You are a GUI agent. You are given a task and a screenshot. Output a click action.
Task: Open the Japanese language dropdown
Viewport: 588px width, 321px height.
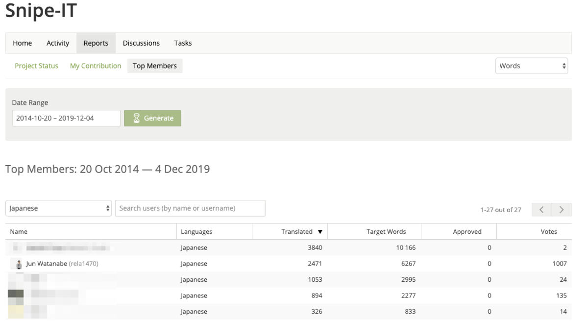point(59,208)
